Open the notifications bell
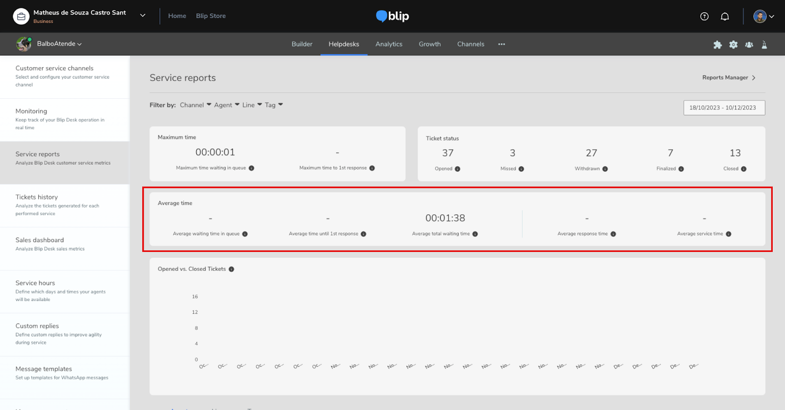Viewport: 785px width, 410px height. coord(725,17)
